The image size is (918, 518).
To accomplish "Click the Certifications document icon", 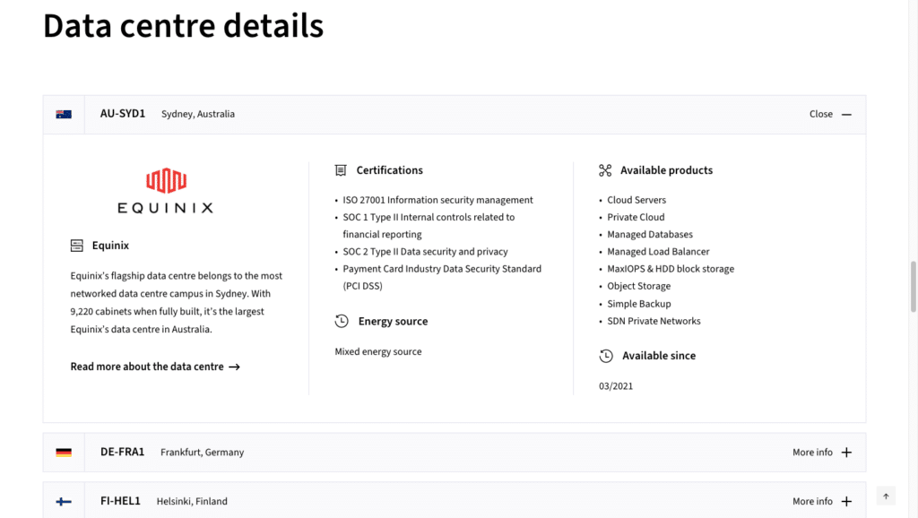I will 341,170.
